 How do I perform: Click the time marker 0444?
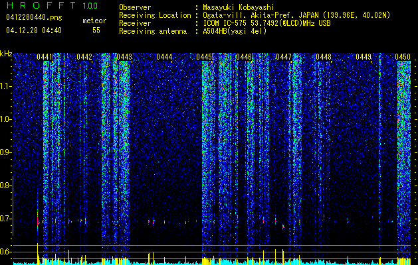(164, 57)
